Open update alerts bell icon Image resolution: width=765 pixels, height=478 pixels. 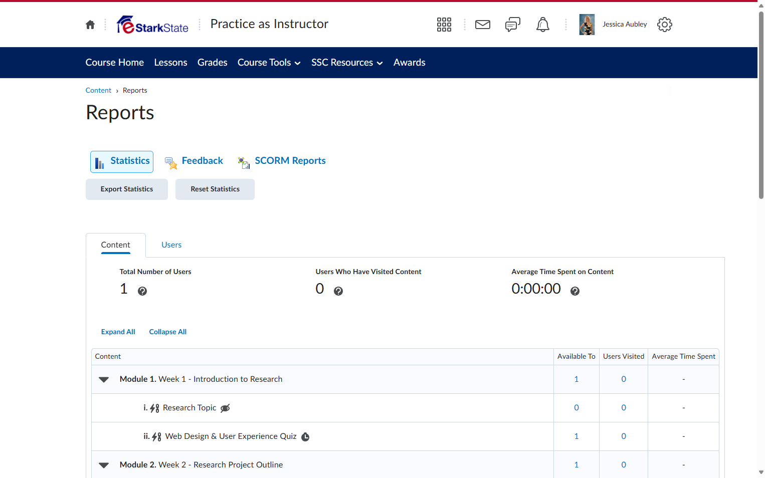[543, 25]
